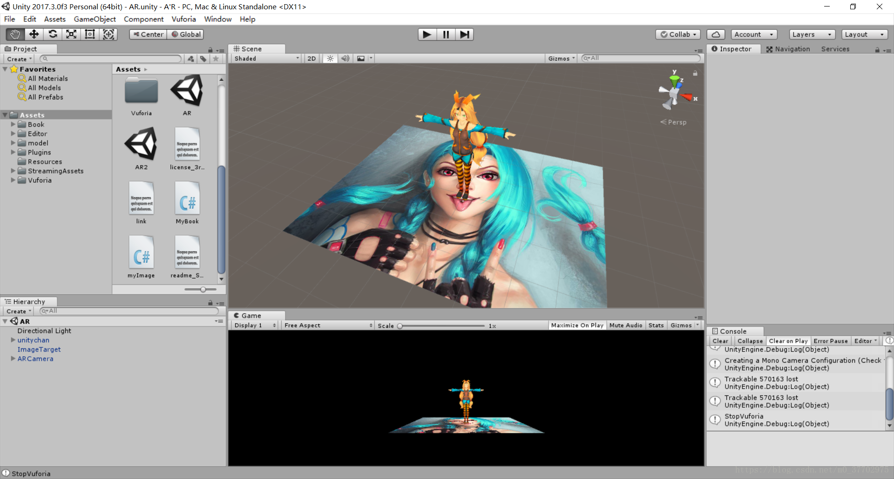The width and height of the screenshot is (894, 479).
Task: Switch to the Navigation tab
Action: (x=788, y=49)
